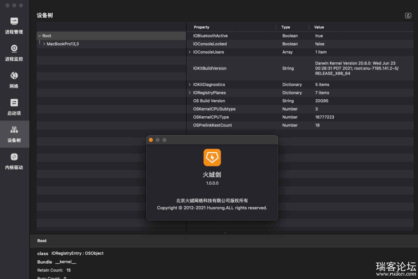The image size is (418, 279).
Task: Open the 网络 section in sidebar
Action: click(14, 80)
